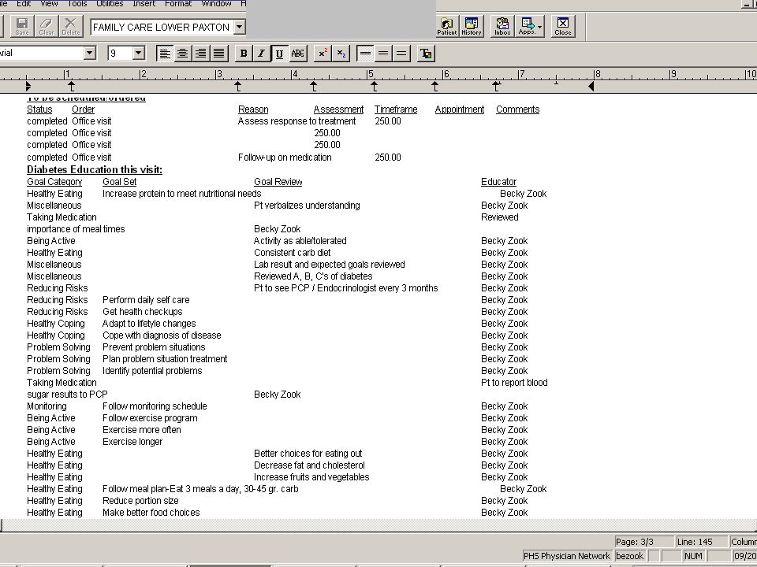Toggle strikethrough ABC formatting
Image resolution: width=757 pixels, height=567 pixels.
[297, 53]
